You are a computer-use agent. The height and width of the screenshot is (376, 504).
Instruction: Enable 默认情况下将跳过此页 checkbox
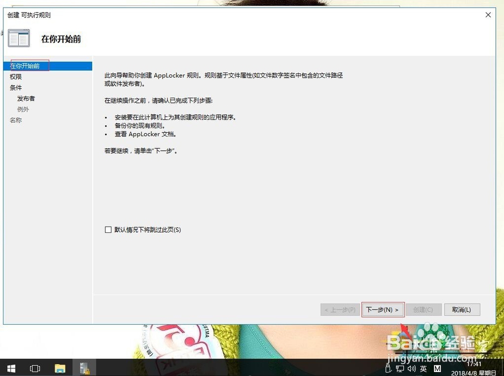point(108,229)
